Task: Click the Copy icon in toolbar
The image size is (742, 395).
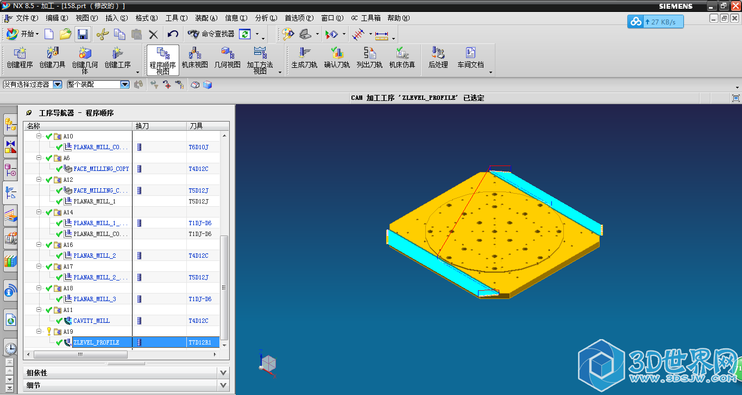Action: (x=120, y=34)
